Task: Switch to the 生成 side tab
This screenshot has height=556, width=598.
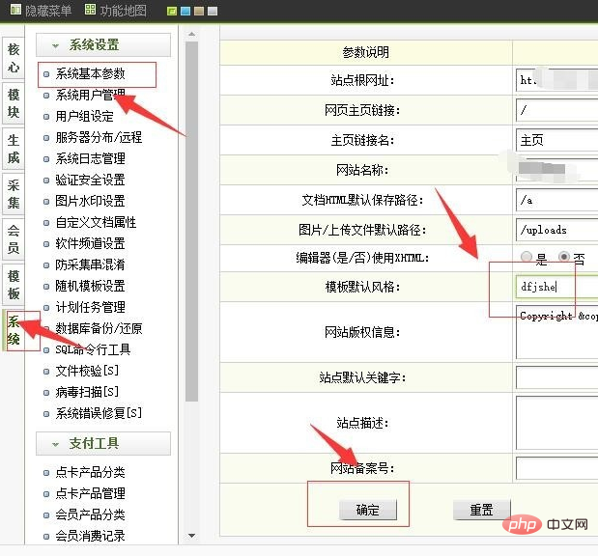Action: click(14, 149)
